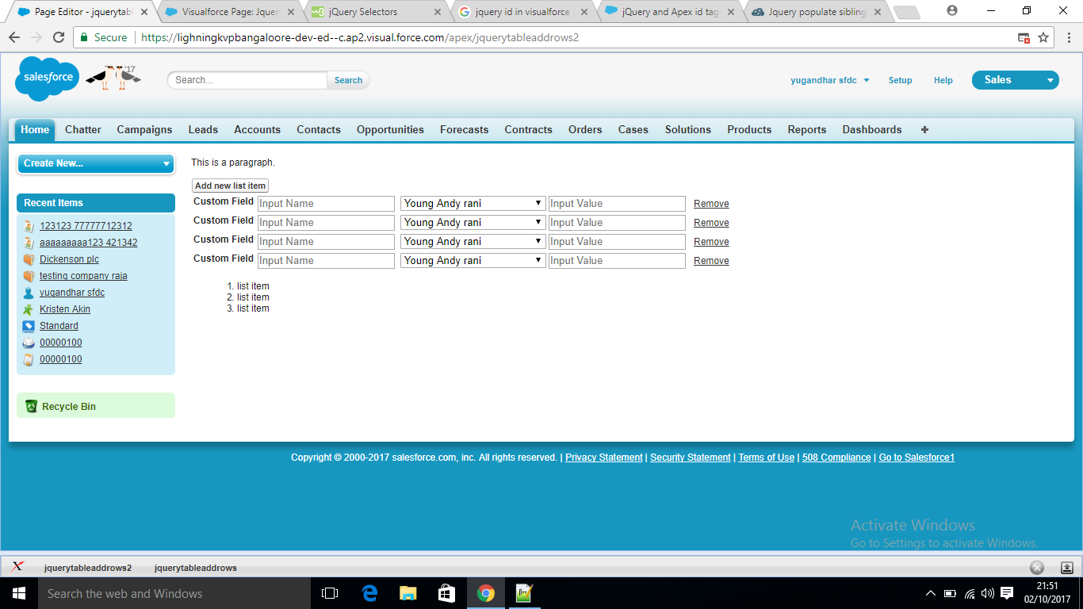Click the Chrome profile avatar icon
1083x609 pixels.
pos(952,11)
